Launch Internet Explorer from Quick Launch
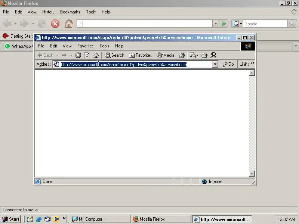 tap(39, 219)
